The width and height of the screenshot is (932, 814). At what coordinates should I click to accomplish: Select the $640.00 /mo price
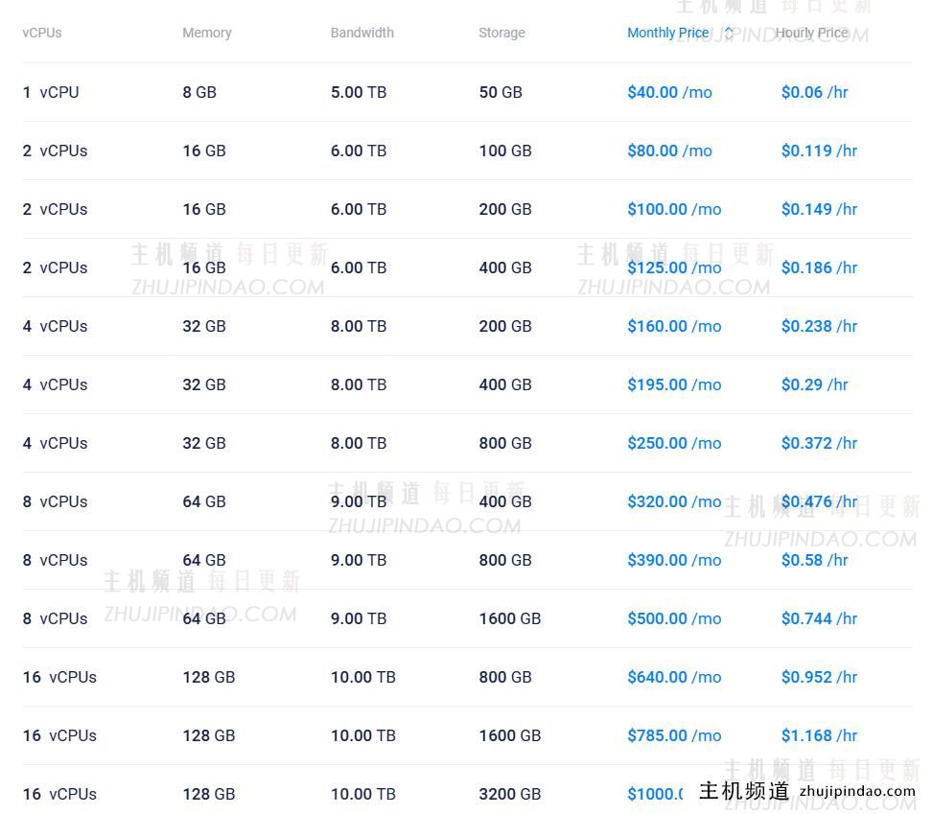click(675, 677)
